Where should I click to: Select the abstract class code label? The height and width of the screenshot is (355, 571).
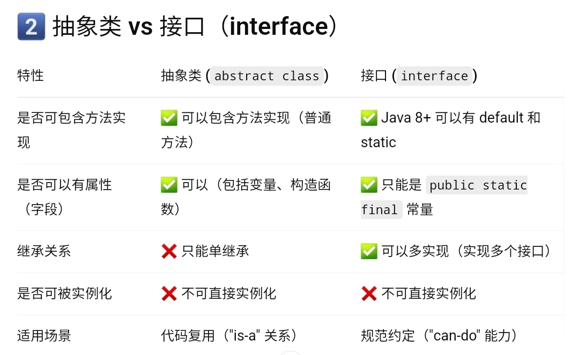tap(267, 76)
